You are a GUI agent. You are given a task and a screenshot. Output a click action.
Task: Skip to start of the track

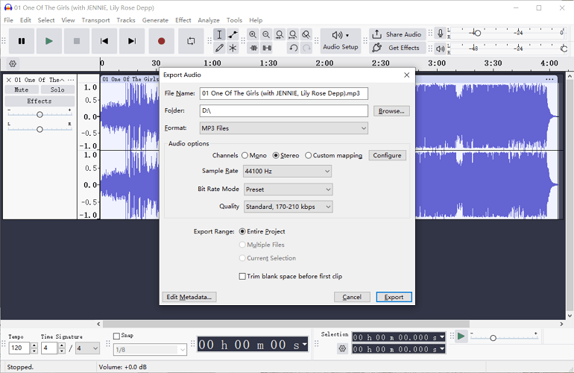pos(104,41)
